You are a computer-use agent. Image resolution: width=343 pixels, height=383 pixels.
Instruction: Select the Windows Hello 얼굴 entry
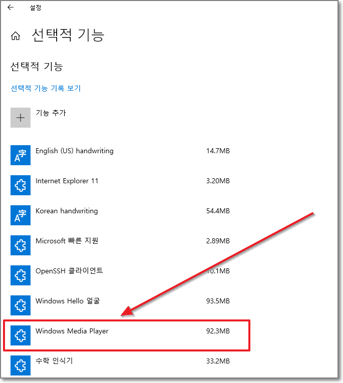(x=68, y=301)
